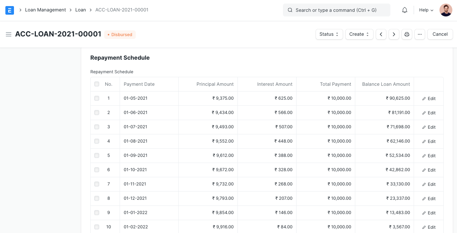The height and width of the screenshot is (233, 457).
Task: Check the row 3 checkbox
Action: 97,127
